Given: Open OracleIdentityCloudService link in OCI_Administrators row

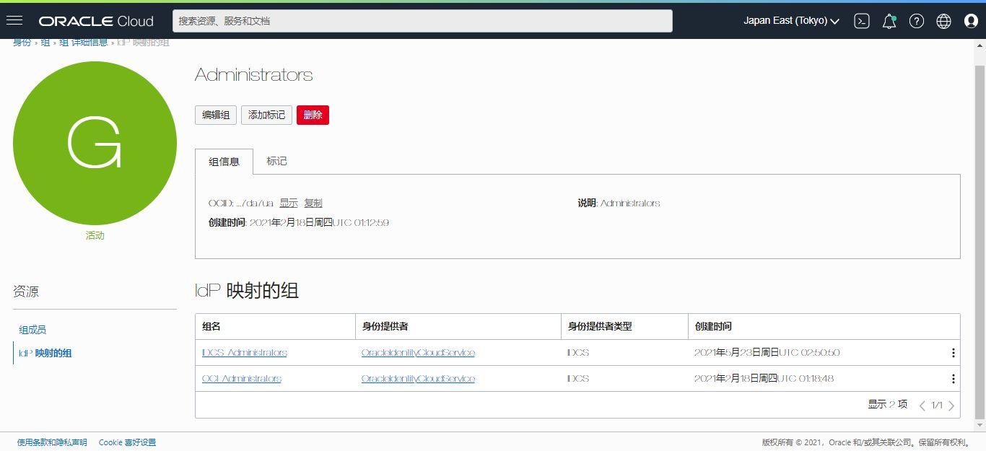Looking at the screenshot, I should click(x=418, y=379).
